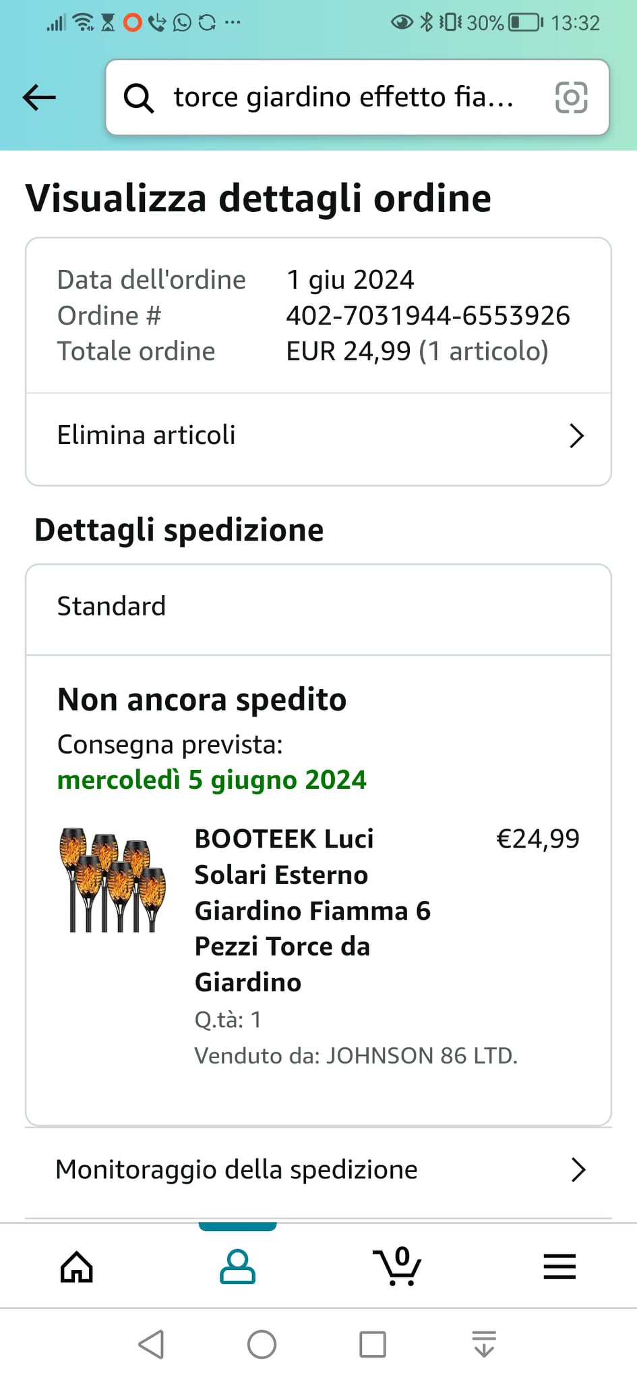The width and height of the screenshot is (637, 1382).
Task: Tap the navigation bar hide arrow
Action: (x=484, y=1344)
